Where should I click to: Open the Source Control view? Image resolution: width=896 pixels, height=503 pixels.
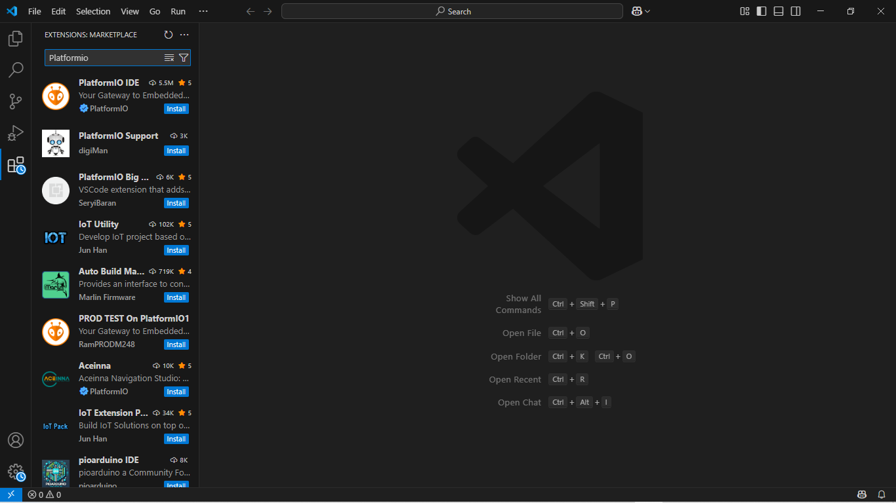coord(16,102)
